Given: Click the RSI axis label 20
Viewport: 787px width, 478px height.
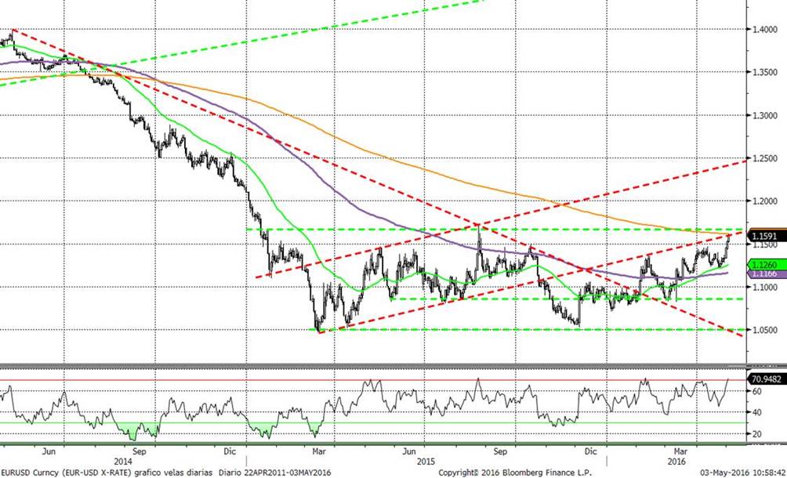Looking at the screenshot, I should (x=757, y=434).
